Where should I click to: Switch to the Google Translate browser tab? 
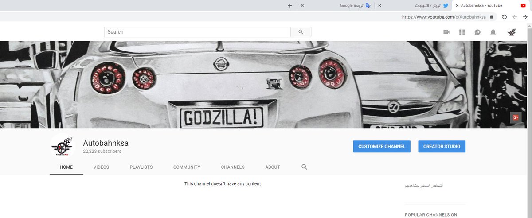pyautogui.click(x=336, y=5)
